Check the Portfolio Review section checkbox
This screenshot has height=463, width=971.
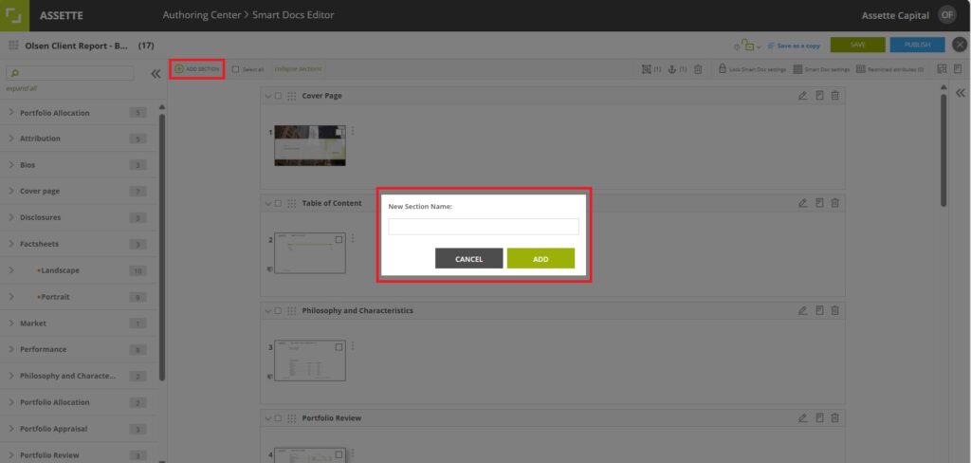pos(278,417)
